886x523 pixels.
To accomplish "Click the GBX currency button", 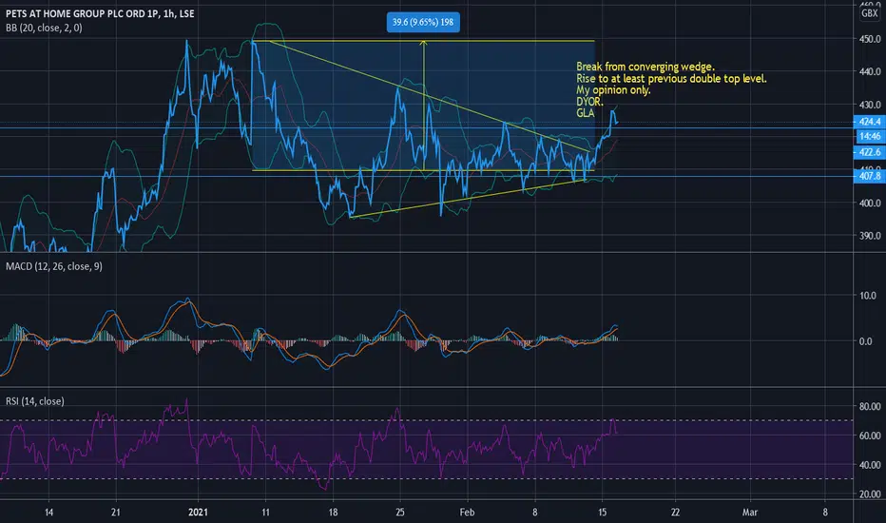I will pos(869,13).
